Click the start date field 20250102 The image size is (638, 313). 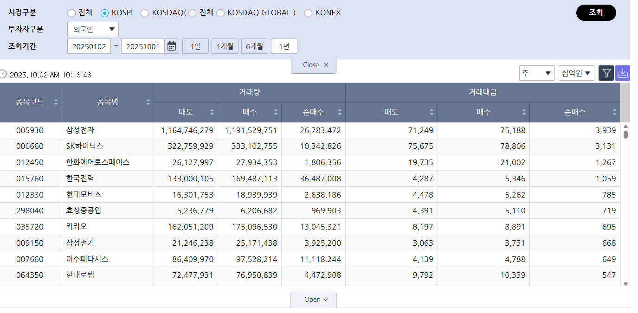pos(89,46)
